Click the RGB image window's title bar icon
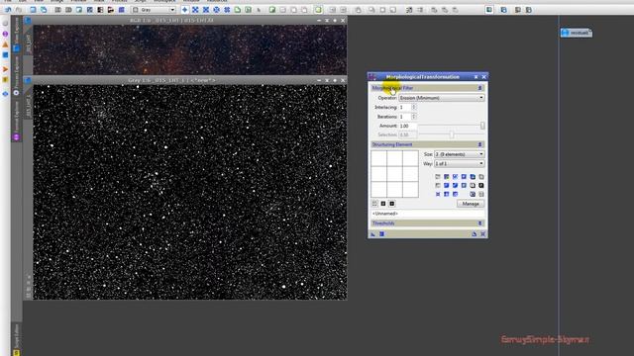 [x=28, y=20]
